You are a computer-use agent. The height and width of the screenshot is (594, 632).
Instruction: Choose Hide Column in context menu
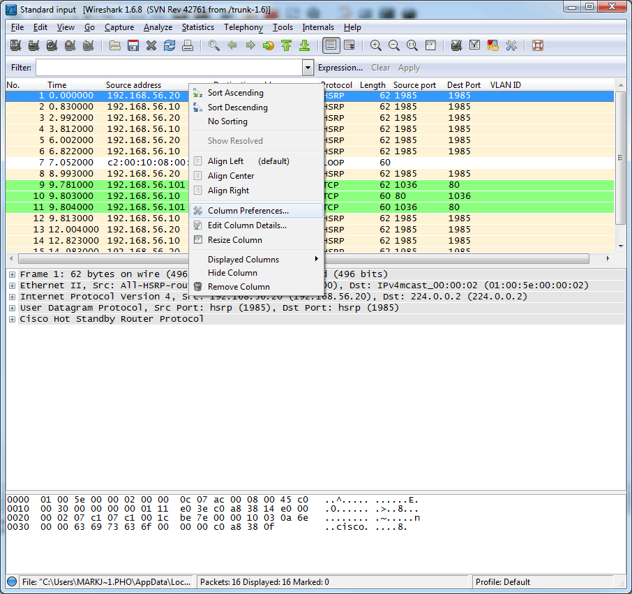point(256,273)
